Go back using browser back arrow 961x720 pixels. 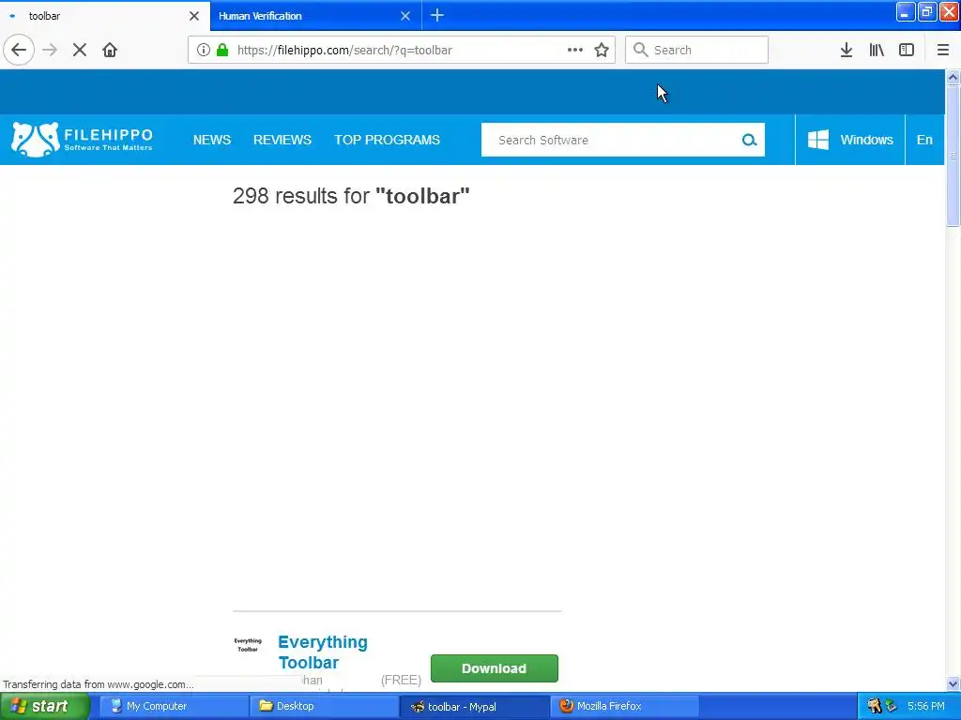(x=19, y=50)
